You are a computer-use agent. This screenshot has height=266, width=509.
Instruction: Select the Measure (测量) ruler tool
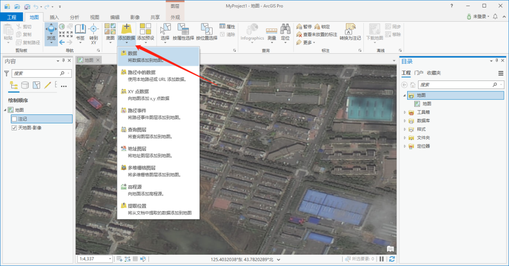click(x=271, y=31)
